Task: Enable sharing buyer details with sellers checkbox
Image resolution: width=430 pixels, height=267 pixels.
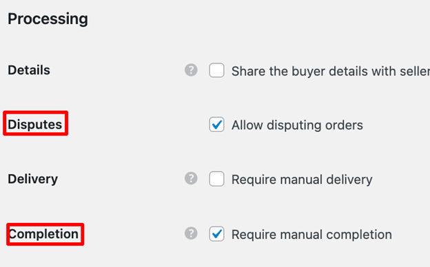Action: pyautogui.click(x=216, y=70)
